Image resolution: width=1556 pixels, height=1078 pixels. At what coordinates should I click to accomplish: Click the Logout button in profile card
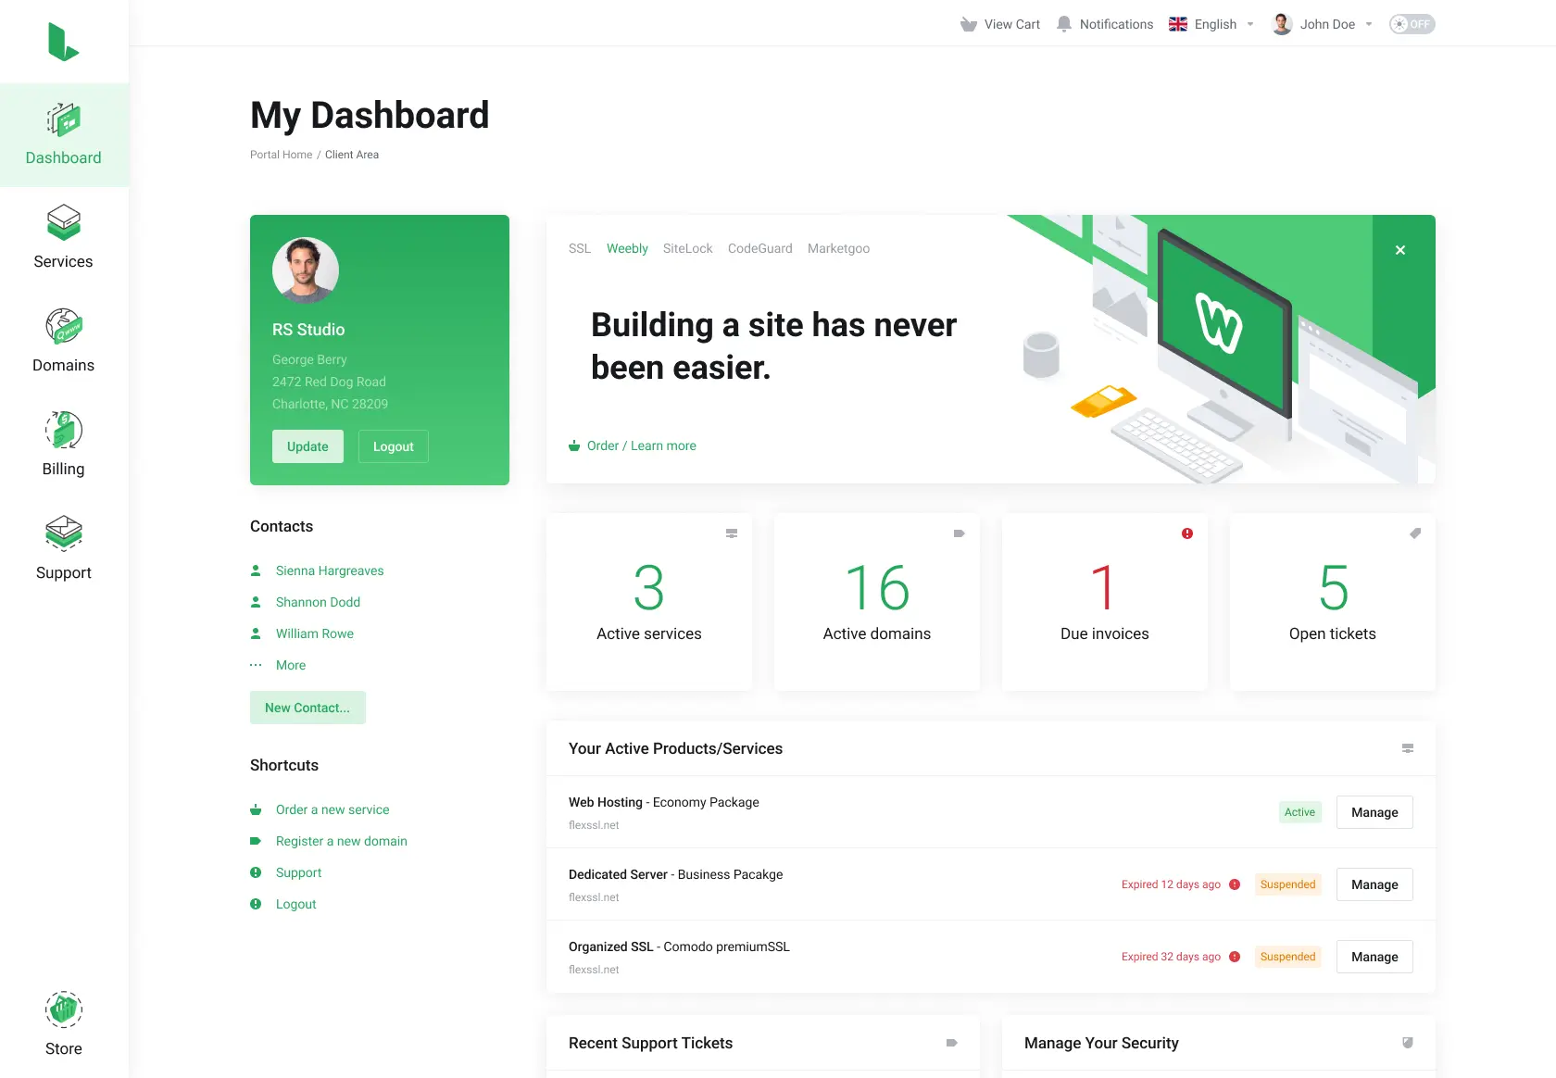point(394,446)
